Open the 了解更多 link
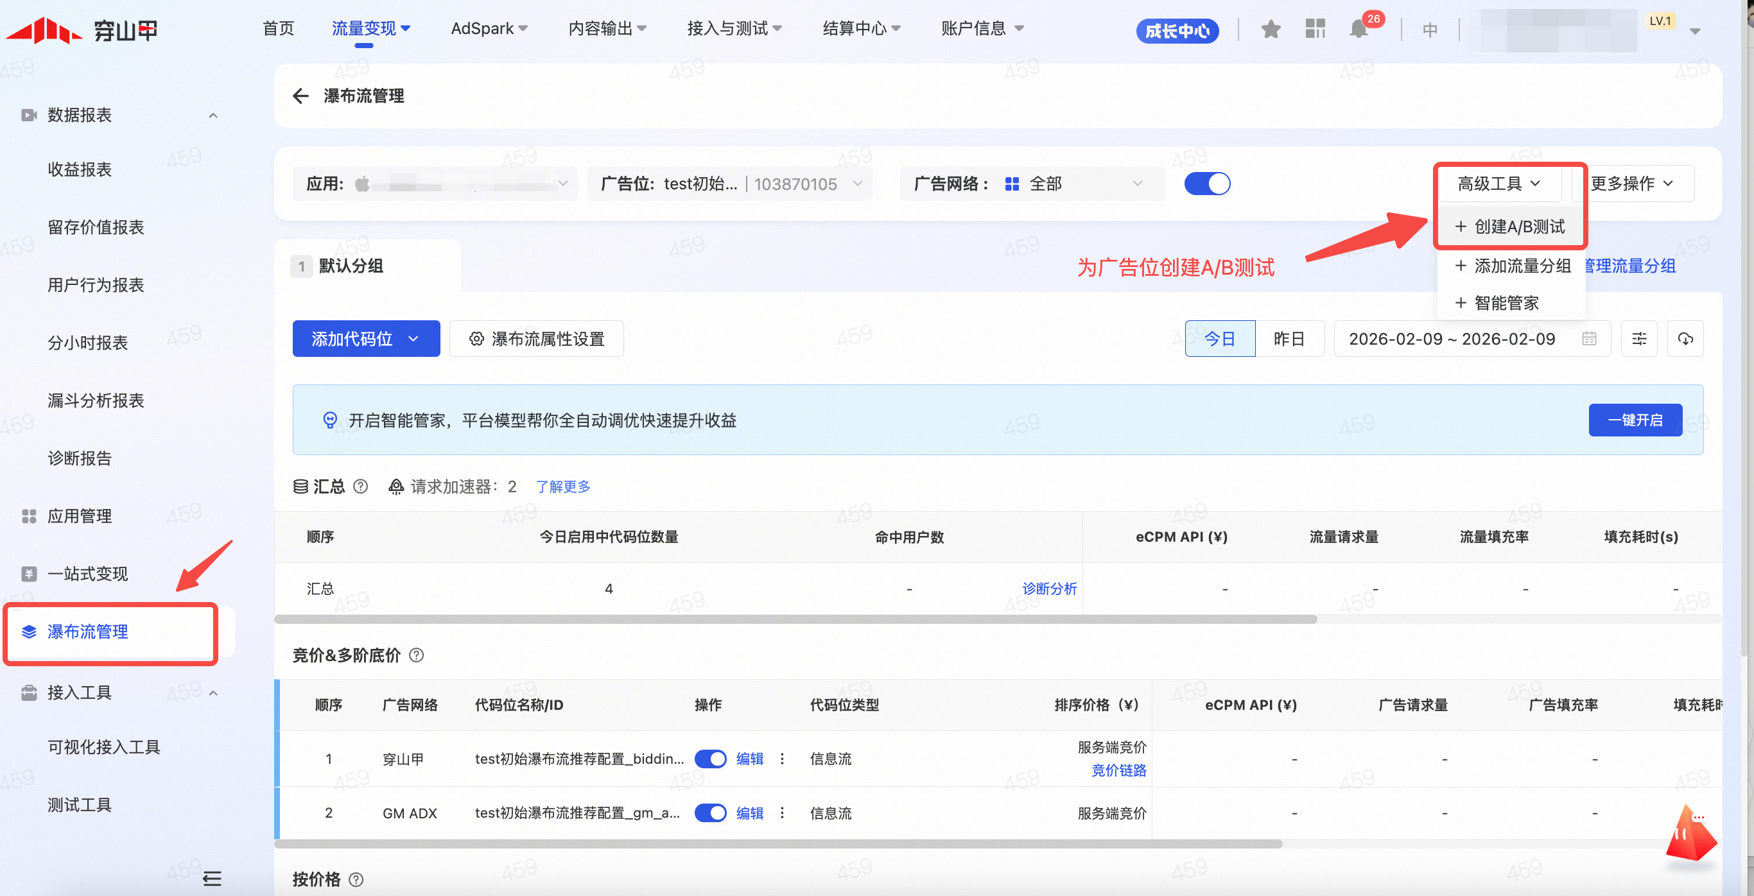1754x896 pixels. click(x=562, y=486)
